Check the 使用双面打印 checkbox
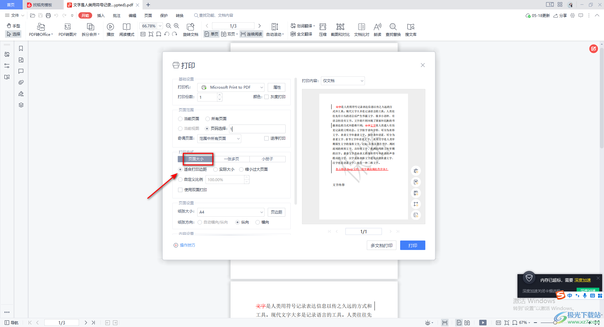Image resolution: width=604 pixels, height=327 pixels. click(180, 190)
